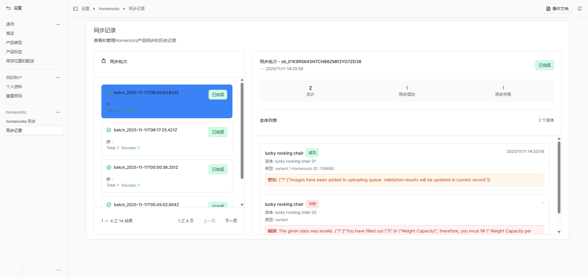Image resolution: width=588 pixels, height=279 pixels.
Task: Collapse the homeroots sidebar section
Action: pos(58,112)
